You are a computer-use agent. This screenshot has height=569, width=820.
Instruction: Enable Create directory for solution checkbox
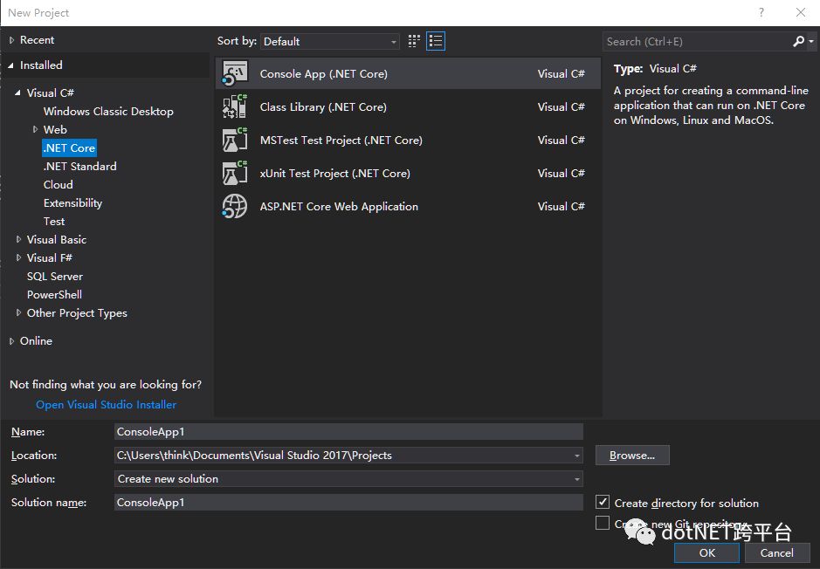(x=603, y=503)
